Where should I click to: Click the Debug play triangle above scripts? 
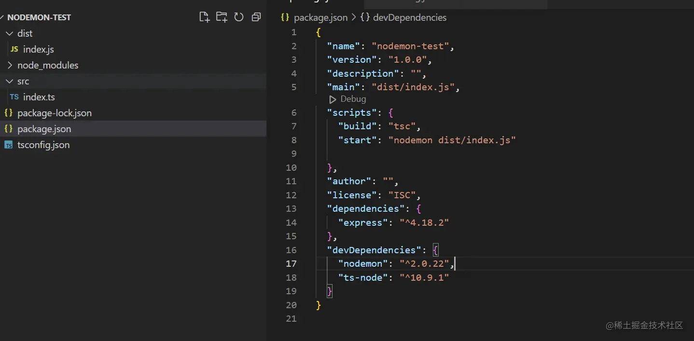point(333,99)
